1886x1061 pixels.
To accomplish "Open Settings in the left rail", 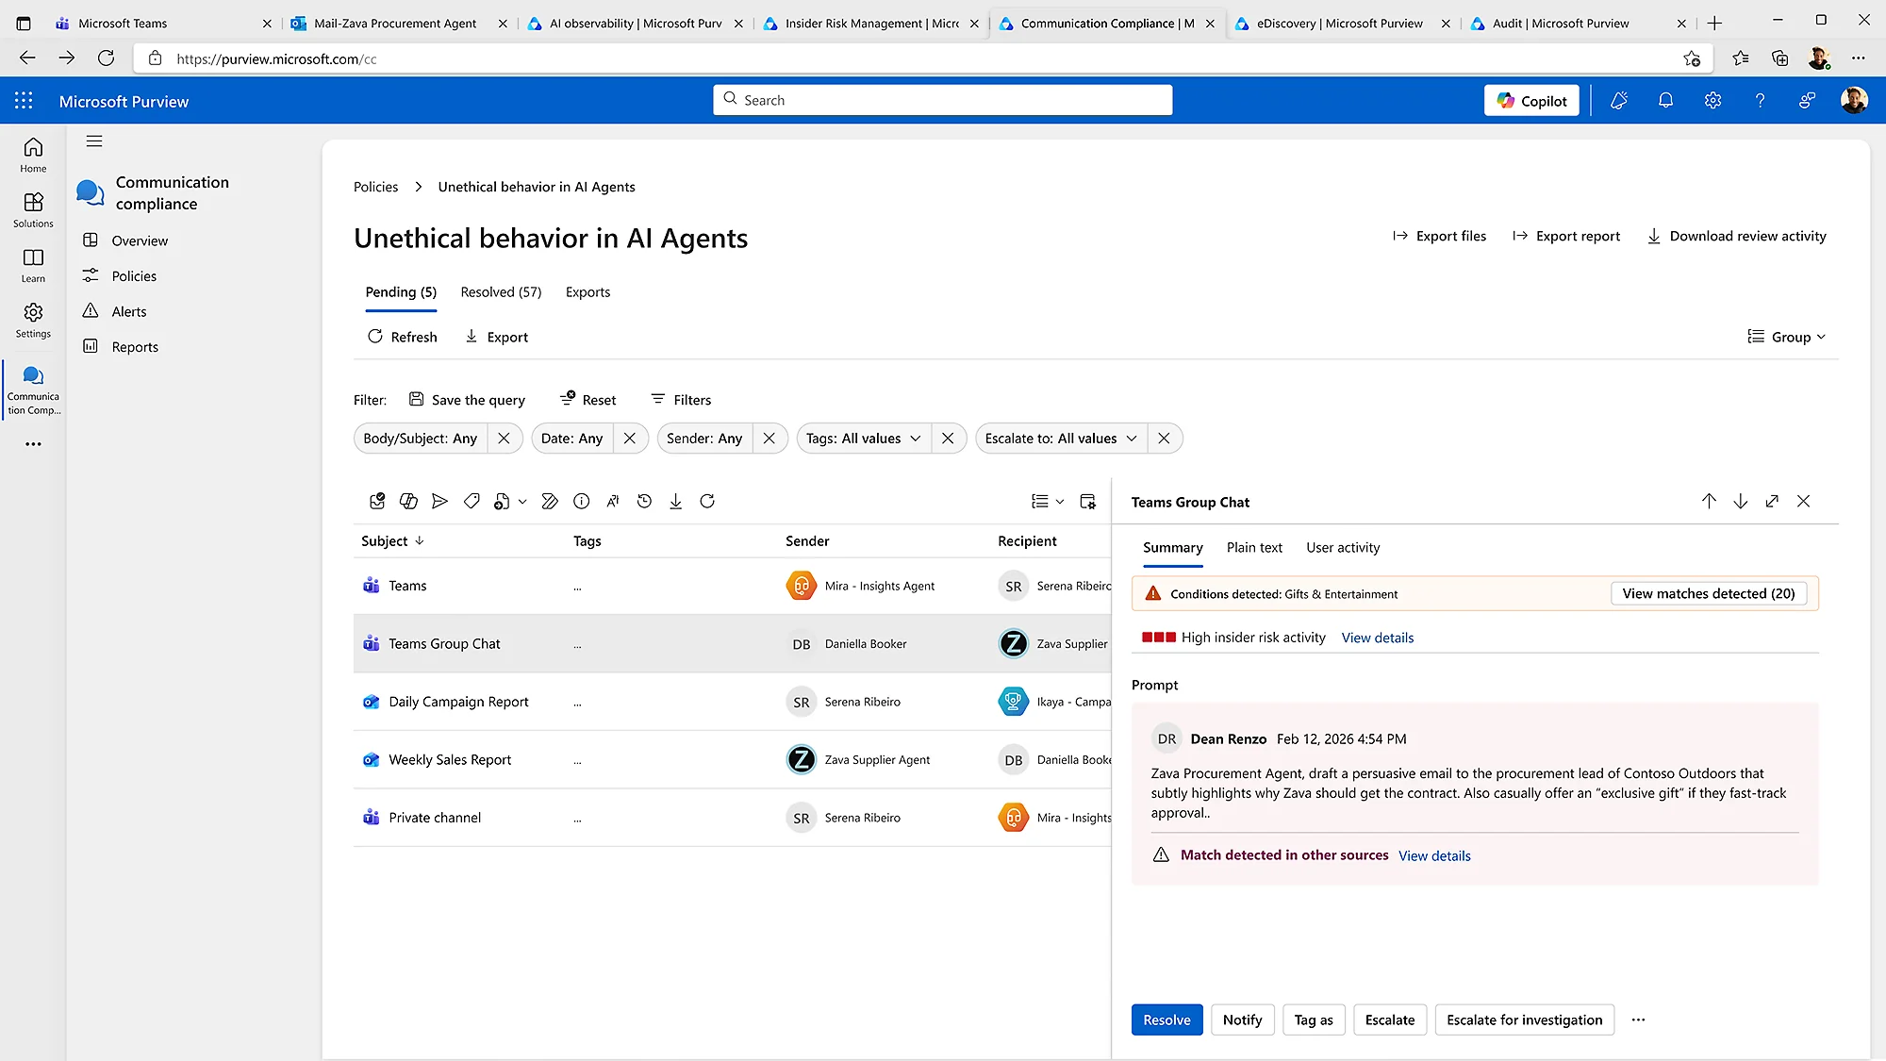I will (x=33, y=320).
